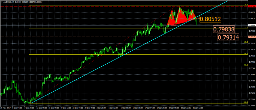Select the Fibonacci 23.6 level label
Screen dimensions: 256x110
[246, 28]
